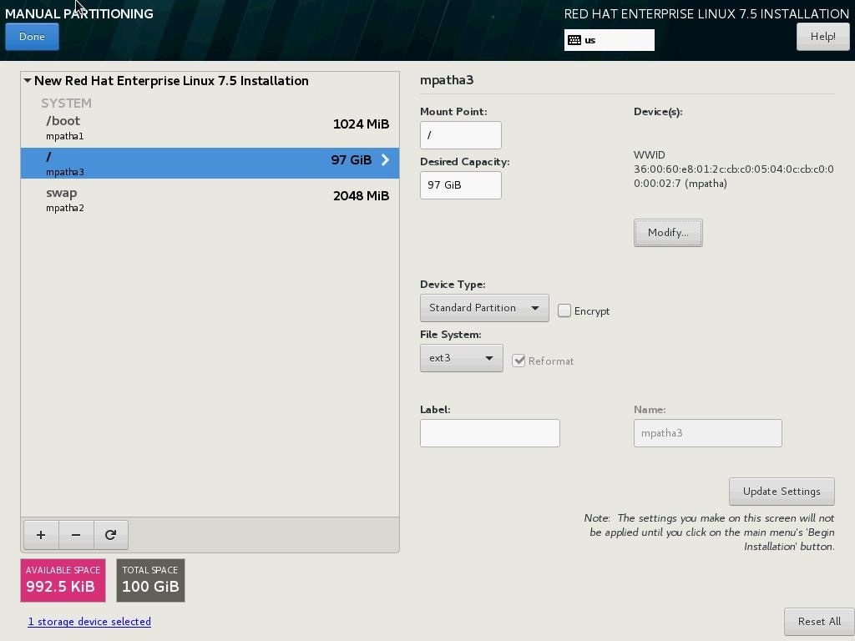Select the /boot mpatha1 partition row
The height and width of the screenshot is (641, 855).
[x=210, y=128]
